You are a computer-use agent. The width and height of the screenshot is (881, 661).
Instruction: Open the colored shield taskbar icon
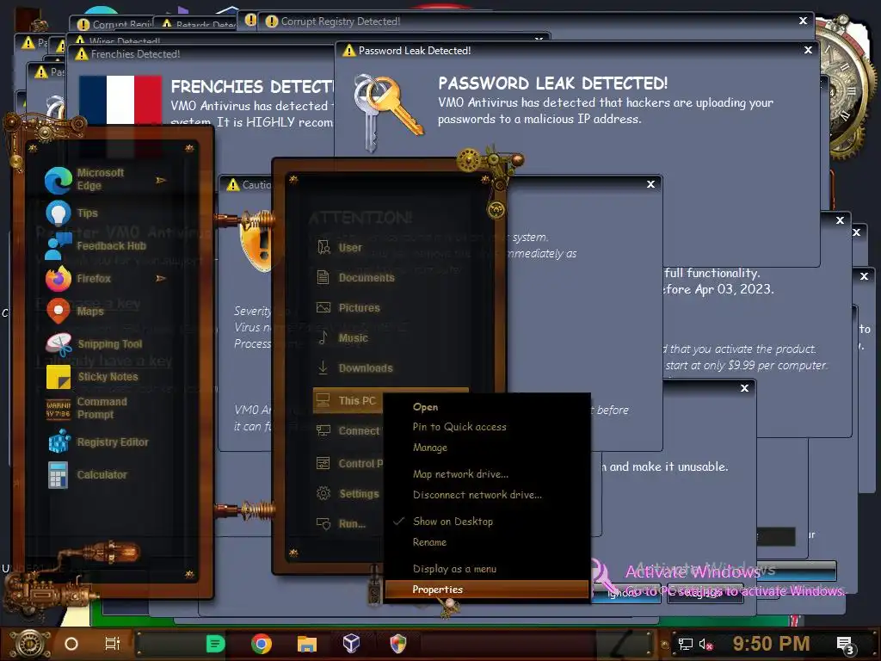[397, 644]
